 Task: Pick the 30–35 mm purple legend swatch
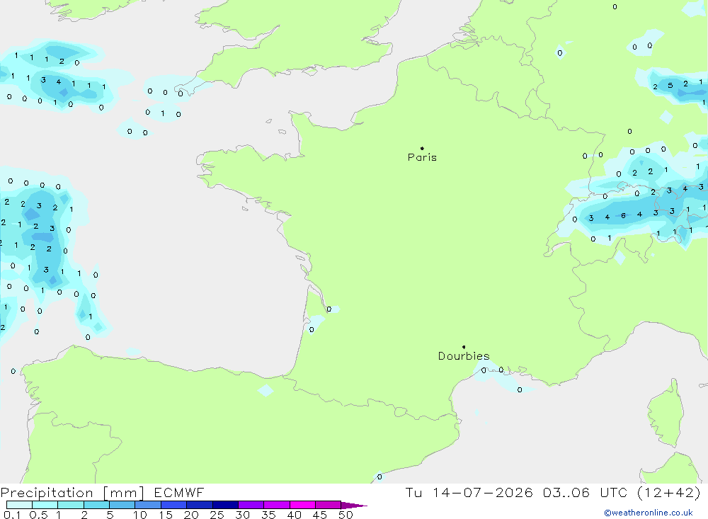(x=251, y=505)
